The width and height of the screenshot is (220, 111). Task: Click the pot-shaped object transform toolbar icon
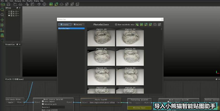(x=39, y=4)
